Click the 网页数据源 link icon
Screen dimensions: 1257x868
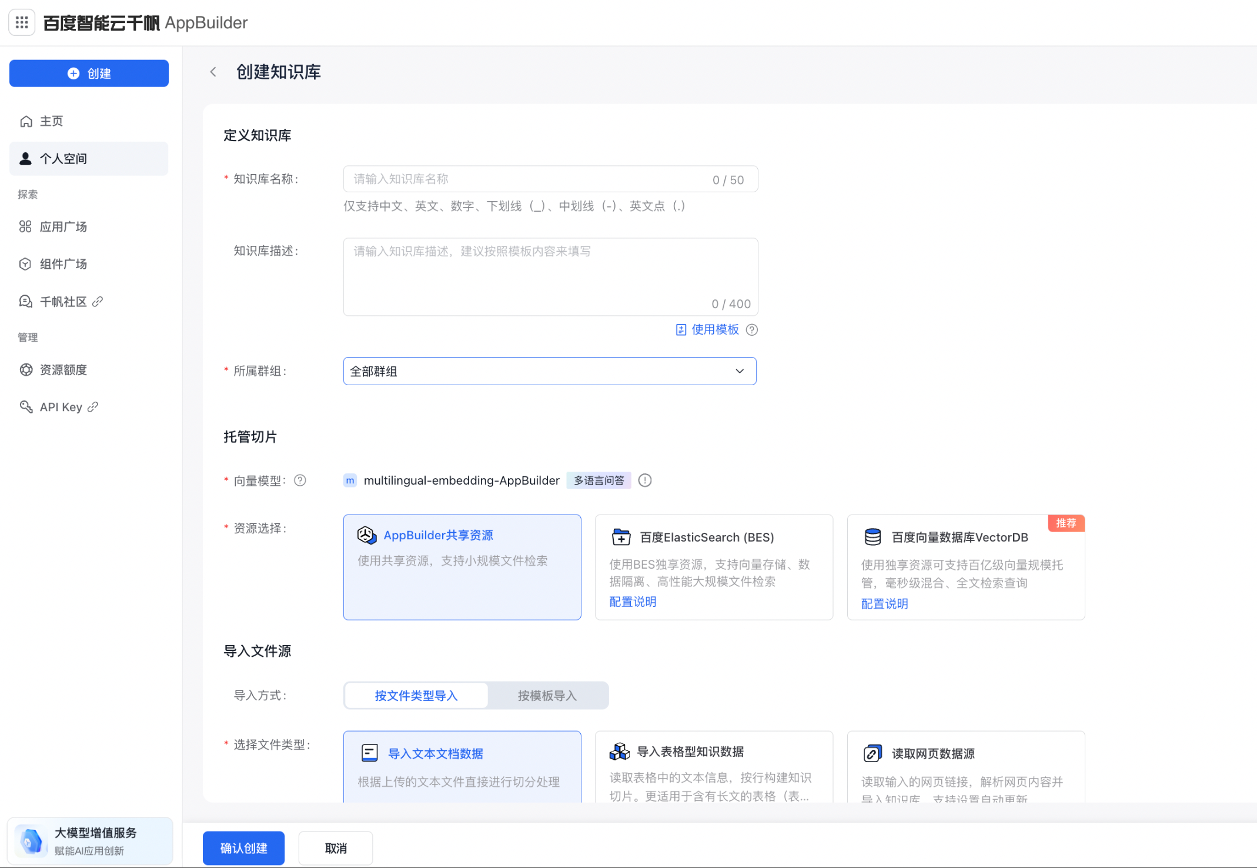point(872,753)
